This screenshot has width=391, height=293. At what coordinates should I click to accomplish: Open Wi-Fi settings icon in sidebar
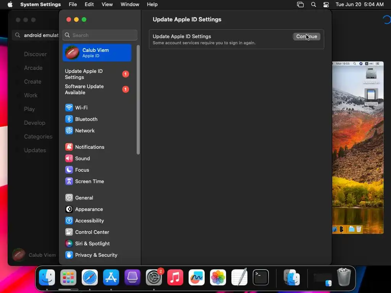coord(69,108)
